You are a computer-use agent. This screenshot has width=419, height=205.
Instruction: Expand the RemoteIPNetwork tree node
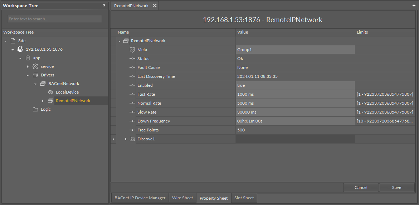point(43,101)
